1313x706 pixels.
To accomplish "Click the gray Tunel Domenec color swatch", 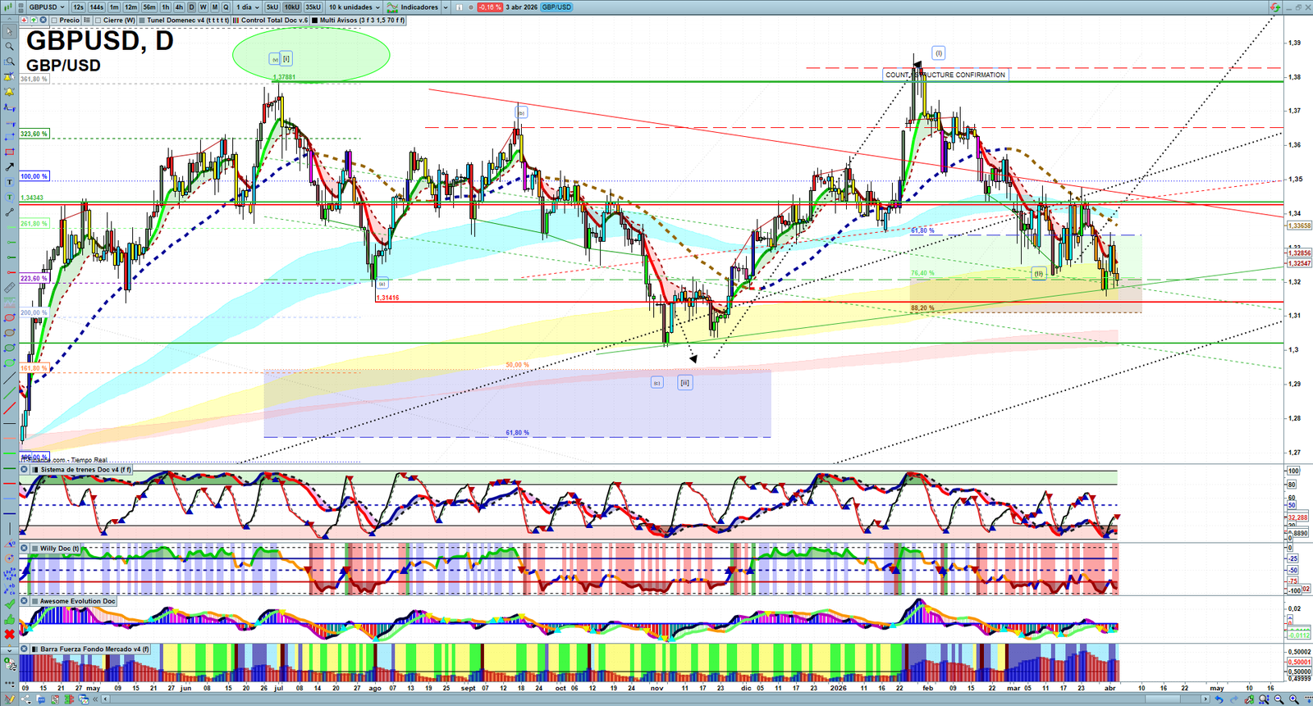I will pyautogui.click(x=142, y=20).
